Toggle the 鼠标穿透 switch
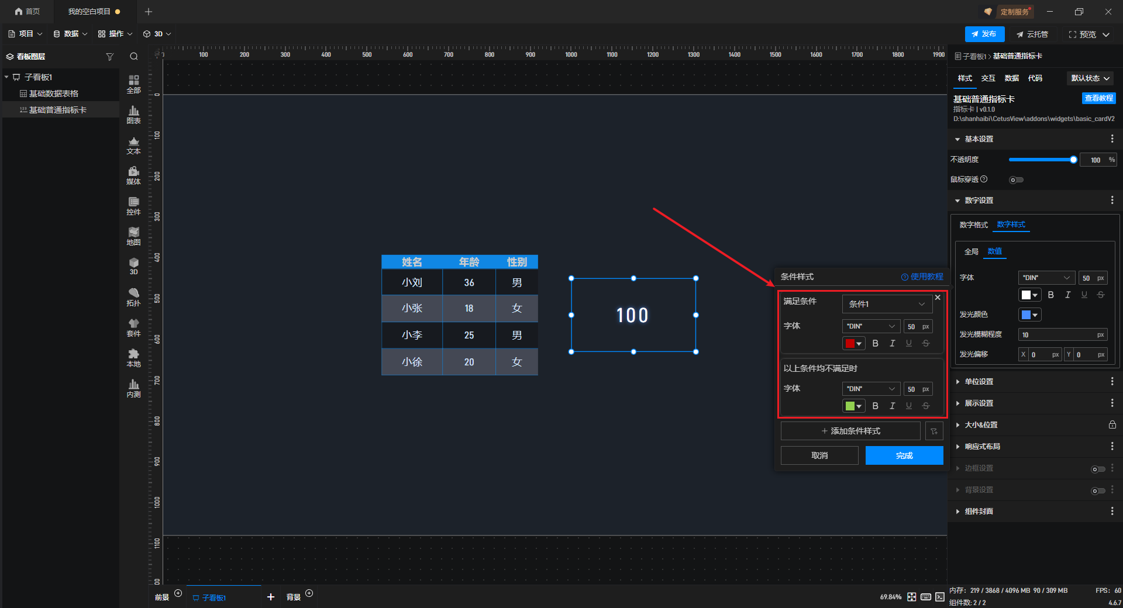Screen dimensions: 1123x608 tap(1016, 180)
